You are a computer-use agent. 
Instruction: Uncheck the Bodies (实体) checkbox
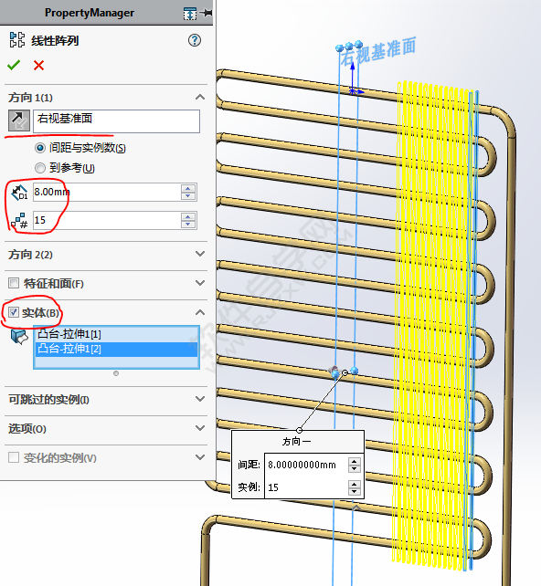click(x=14, y=312)
